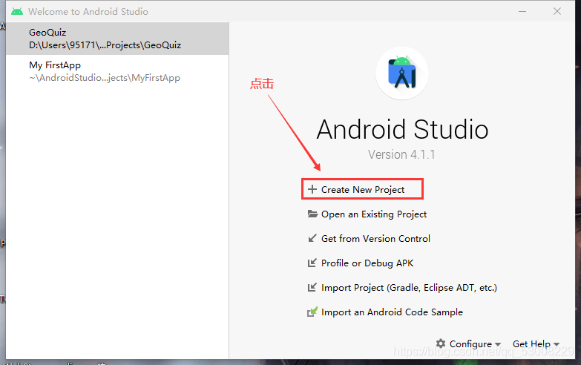Click the Android Studio heading text
This screenshot has height=365, width=581.
point(402,129)
